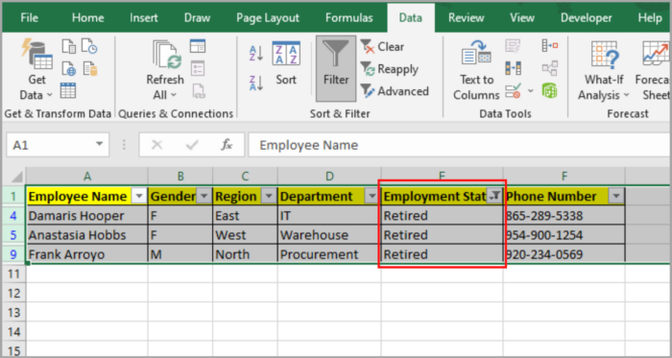Click the Filter funnel button
The height and width of the screenshot is (358, 672).
point(336,67)
